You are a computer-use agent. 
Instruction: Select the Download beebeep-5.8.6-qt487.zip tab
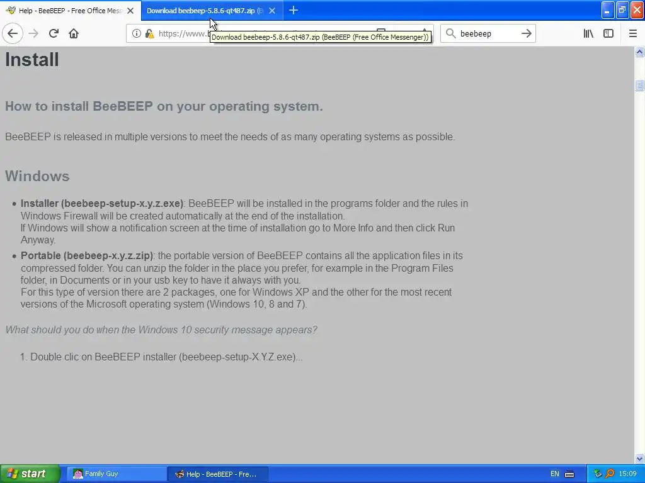(212, 11)
